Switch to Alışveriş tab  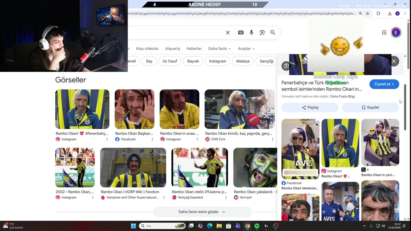tap(172, 48)
